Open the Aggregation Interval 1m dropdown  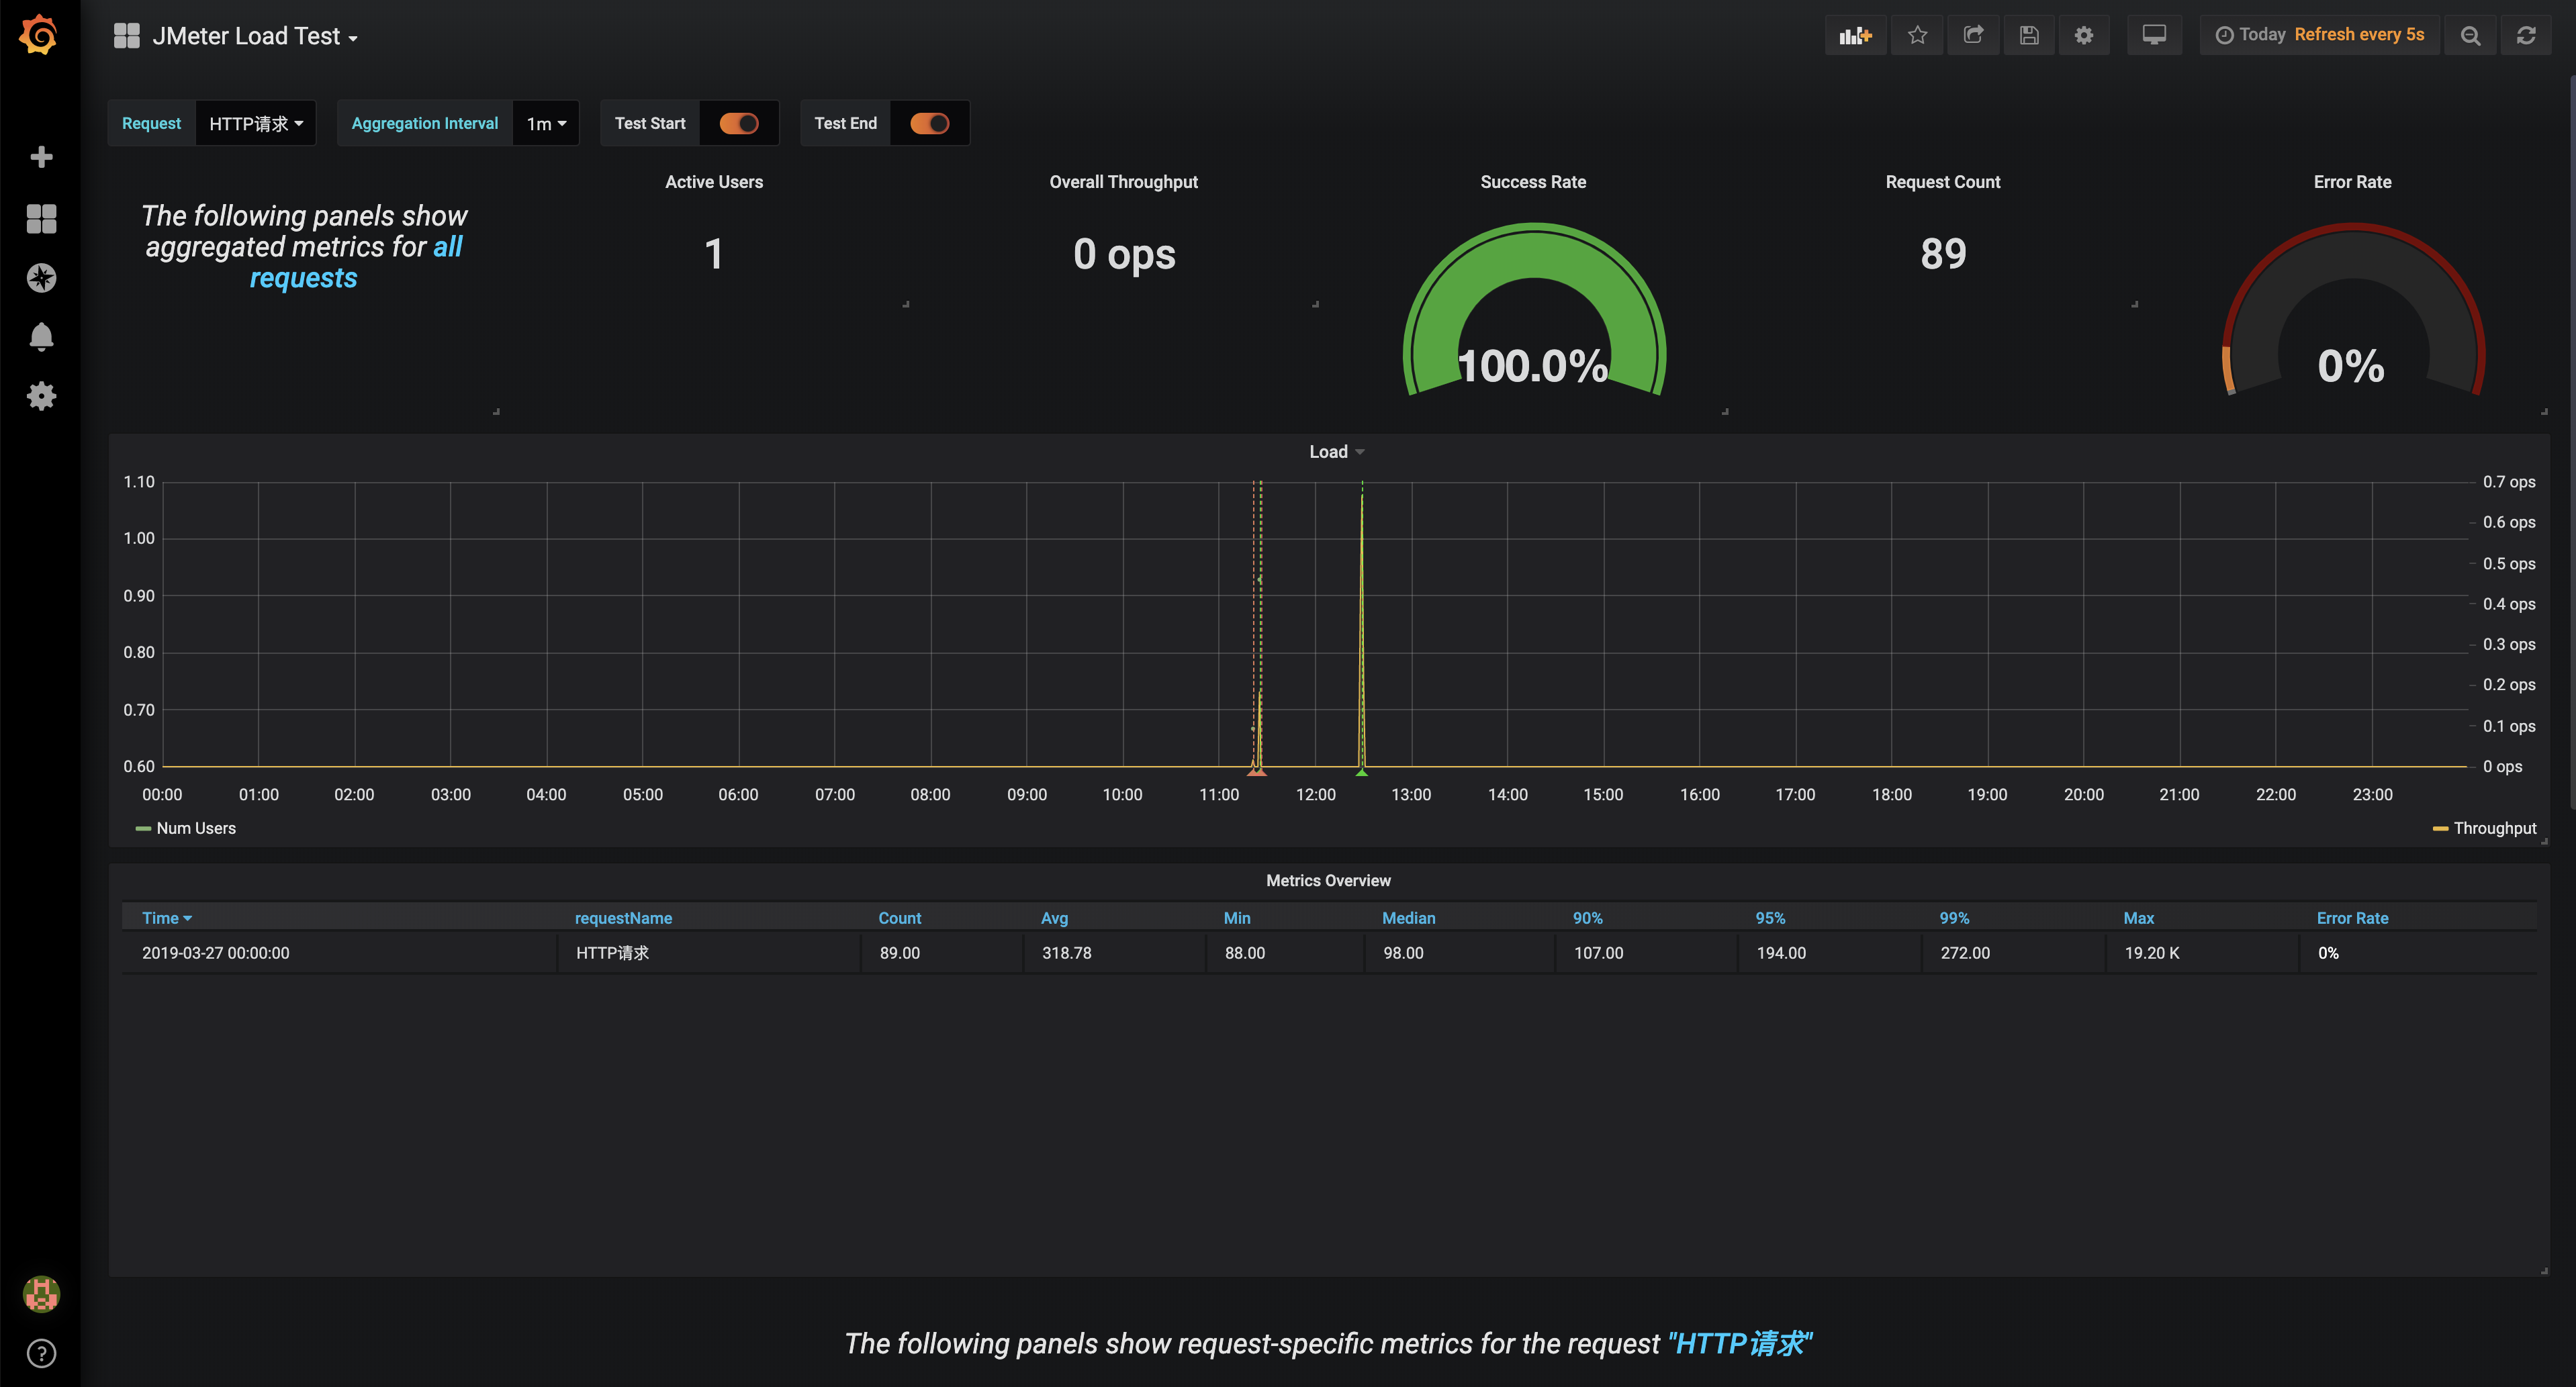[546, 123]
